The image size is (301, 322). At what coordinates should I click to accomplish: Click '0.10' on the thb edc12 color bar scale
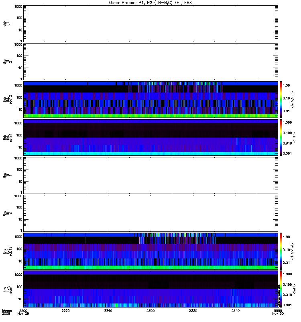(x=286, y=98)
